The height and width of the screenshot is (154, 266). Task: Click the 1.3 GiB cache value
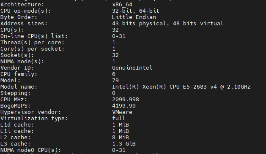pyautogui.click(x=124, y=144)
